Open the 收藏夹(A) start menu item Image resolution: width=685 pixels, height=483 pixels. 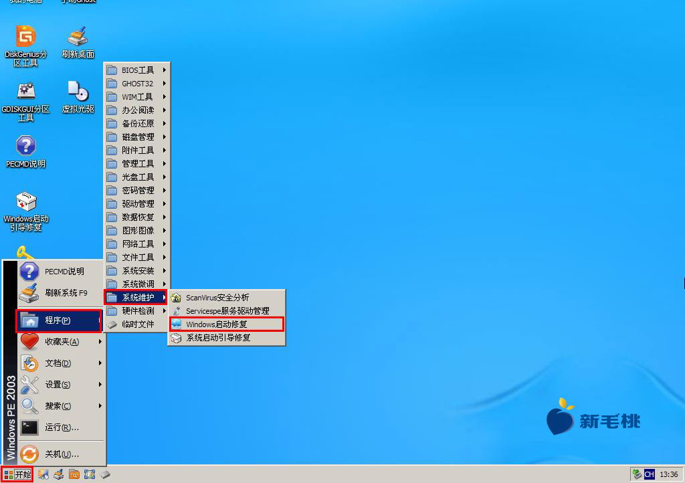61,341
